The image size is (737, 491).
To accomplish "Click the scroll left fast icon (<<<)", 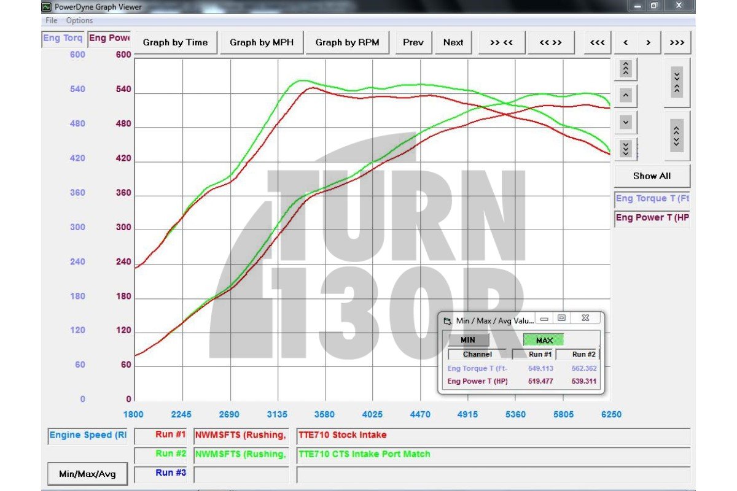I will click(596, 42).
